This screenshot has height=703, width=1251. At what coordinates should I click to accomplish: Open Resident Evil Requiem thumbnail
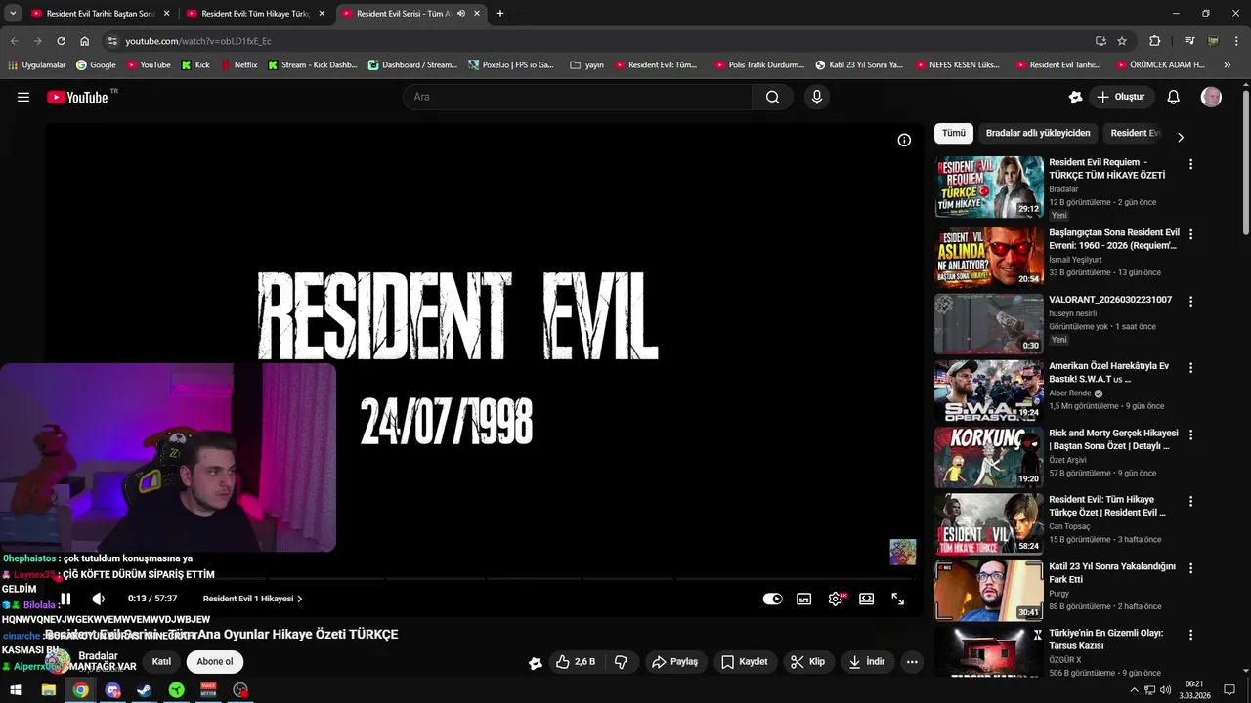(x=988, y=186)
